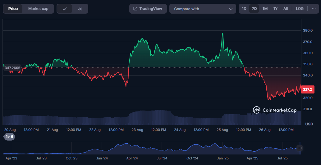Open the TradingView chart
321x165 pixels.
pyautogui.click(x=148, y=9)
